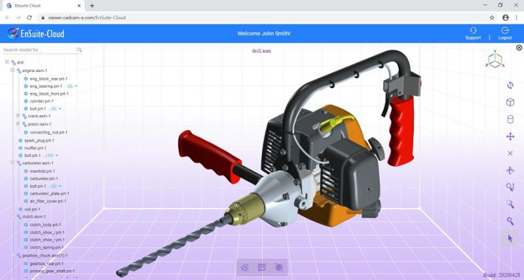Expand the piston.asm-1 node

(18, 124)
